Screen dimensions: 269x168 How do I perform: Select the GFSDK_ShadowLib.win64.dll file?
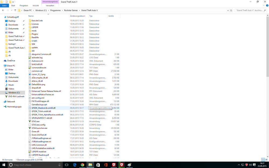[x=43, y=108]
